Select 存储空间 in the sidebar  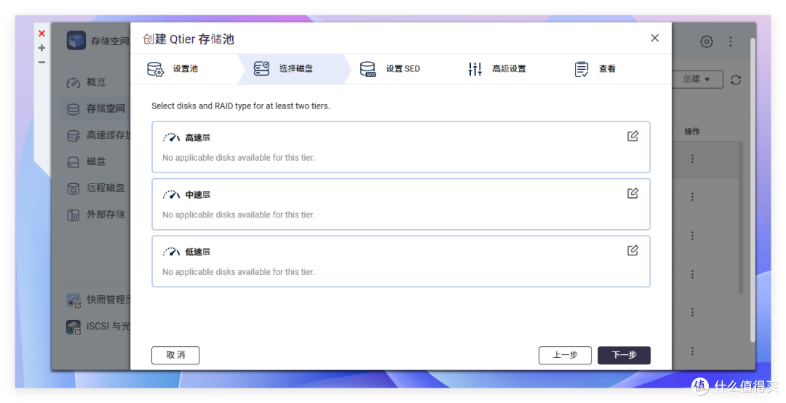[x=106, y=108]
